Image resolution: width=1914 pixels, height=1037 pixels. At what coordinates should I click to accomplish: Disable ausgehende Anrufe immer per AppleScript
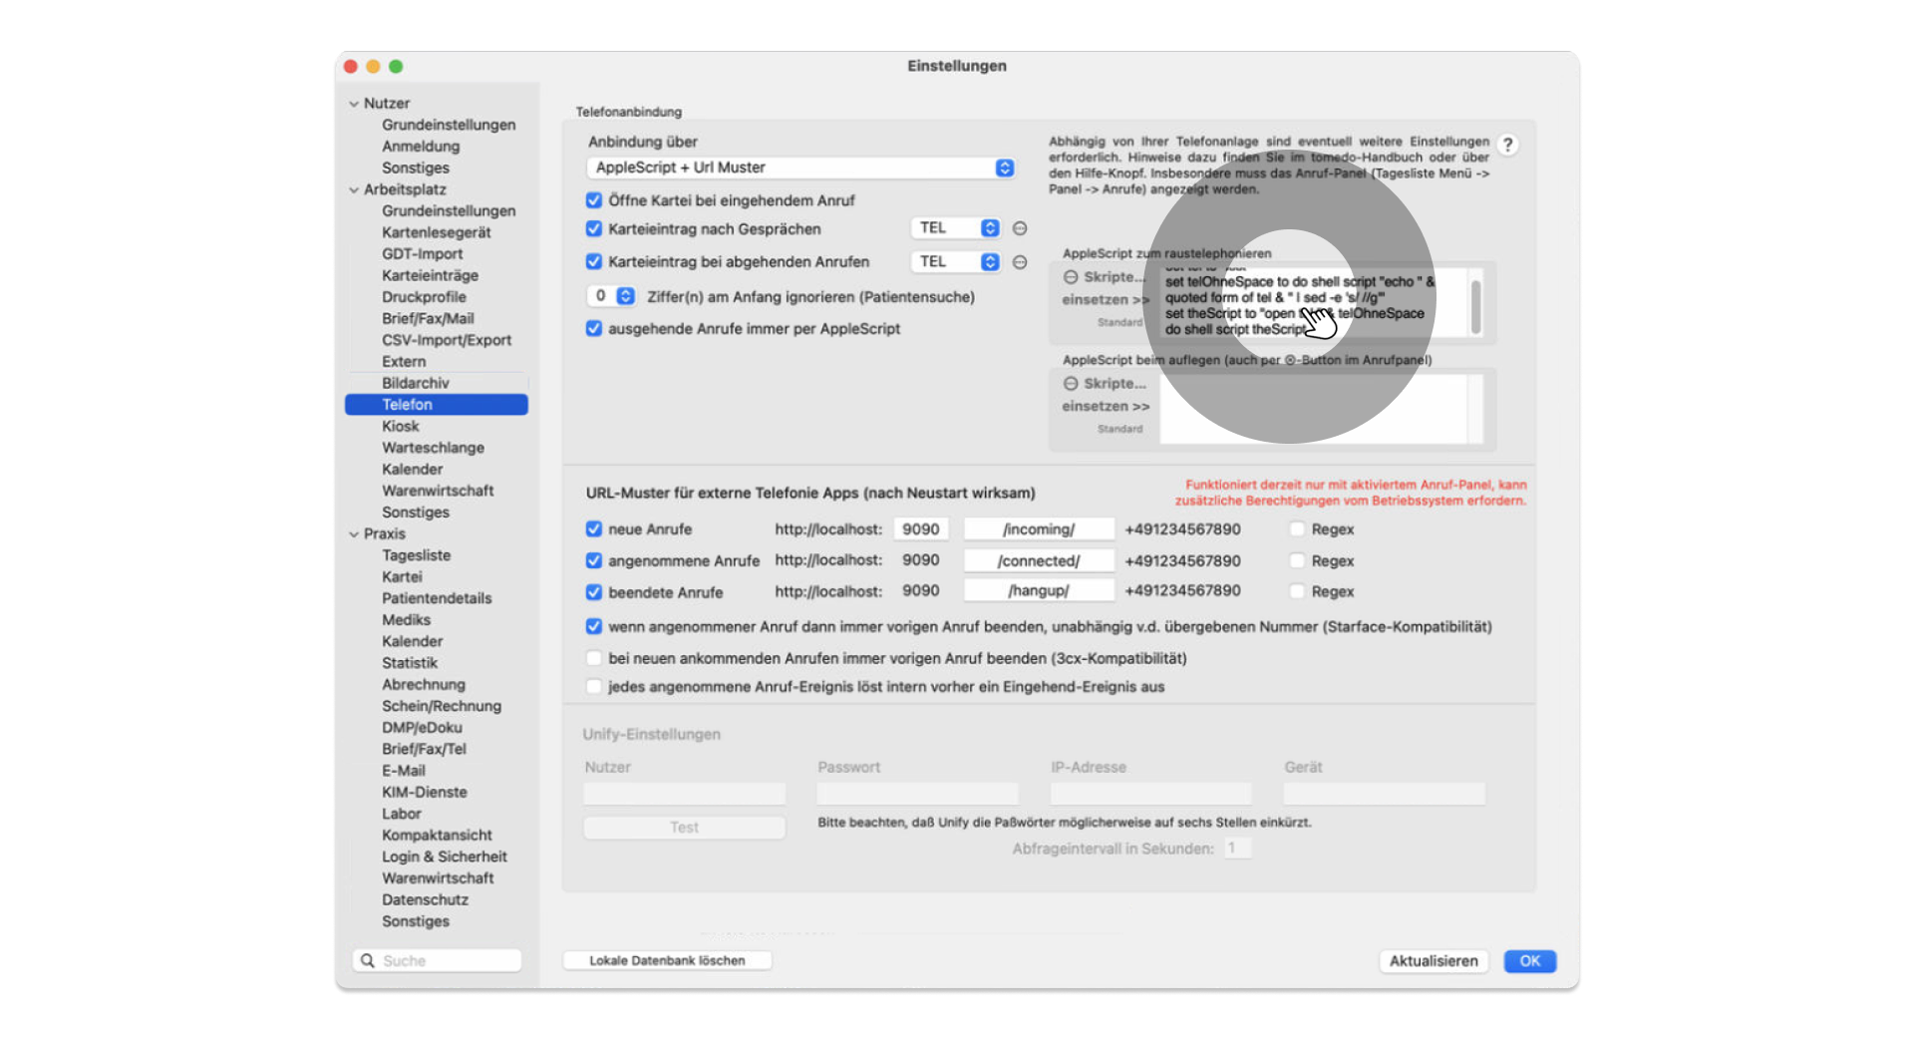pos(594,328)
